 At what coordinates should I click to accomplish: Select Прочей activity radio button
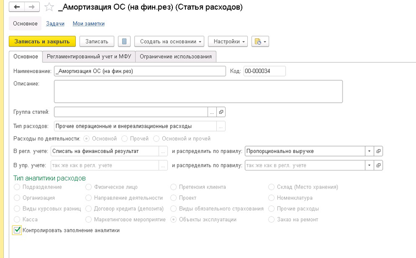(x=124, y=139)
